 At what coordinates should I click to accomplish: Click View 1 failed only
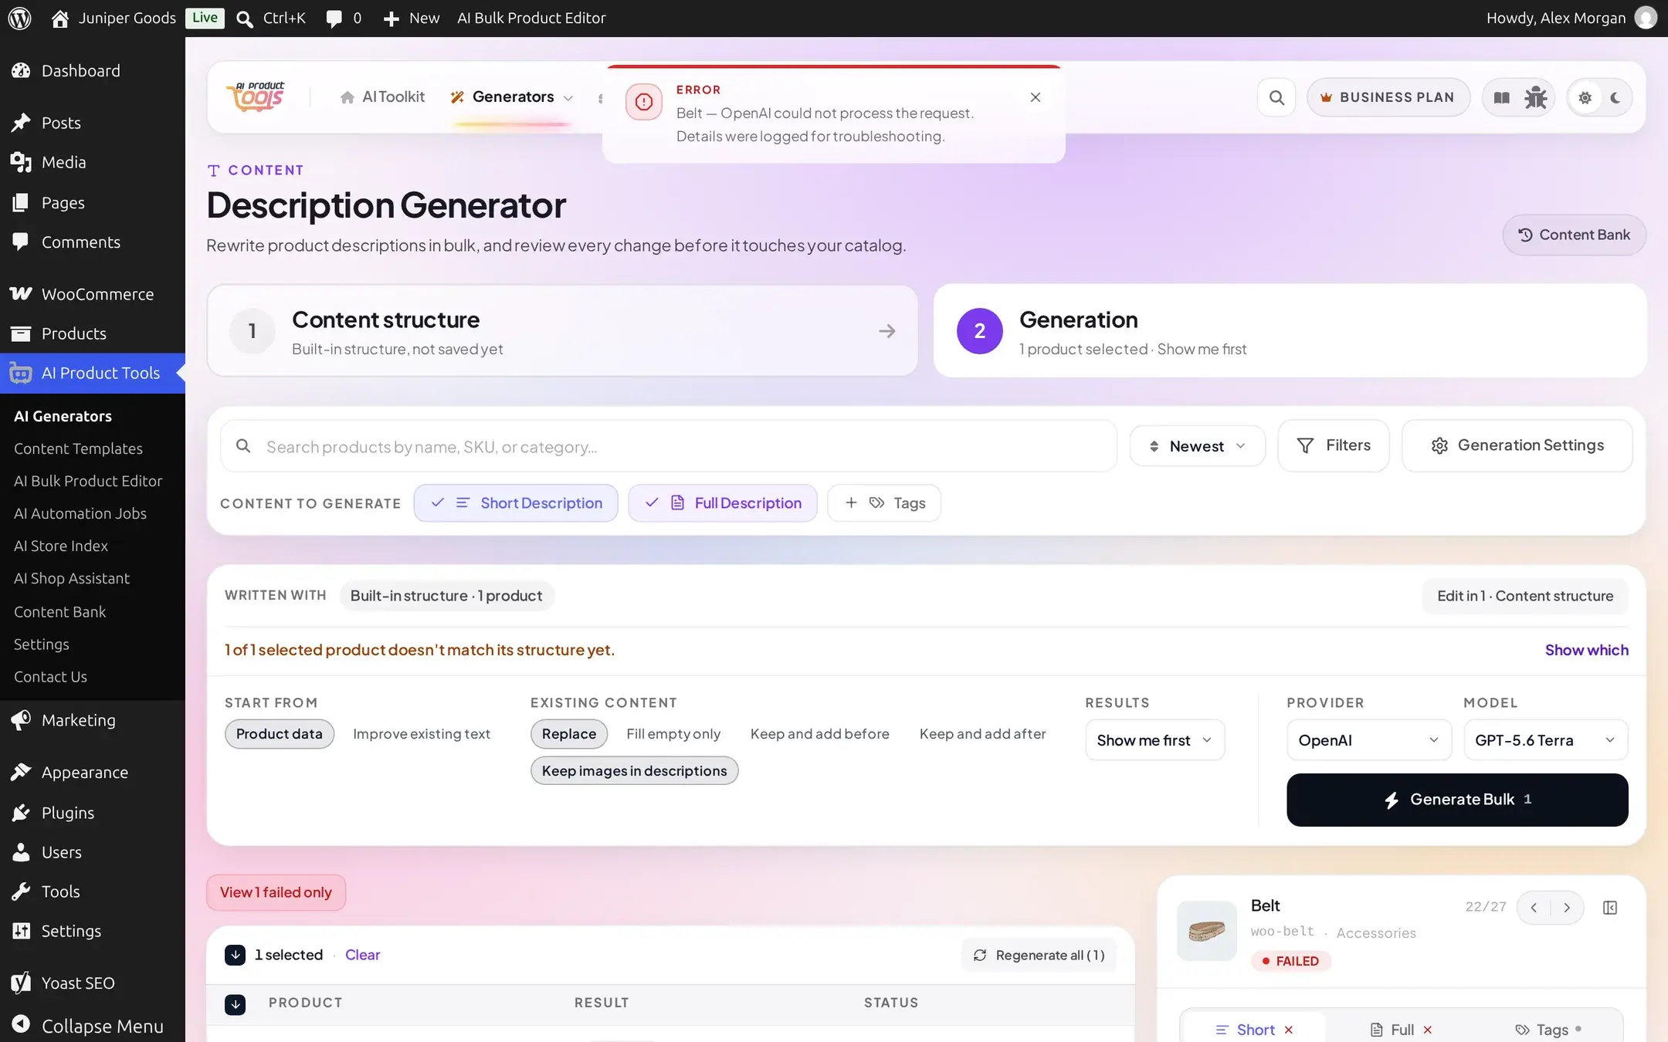pyautogui.click(x=276, y=892)
